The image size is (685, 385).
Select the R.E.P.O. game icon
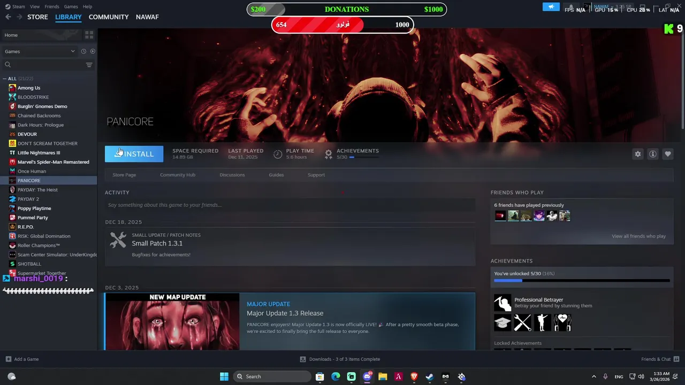[x=12, y=227]
